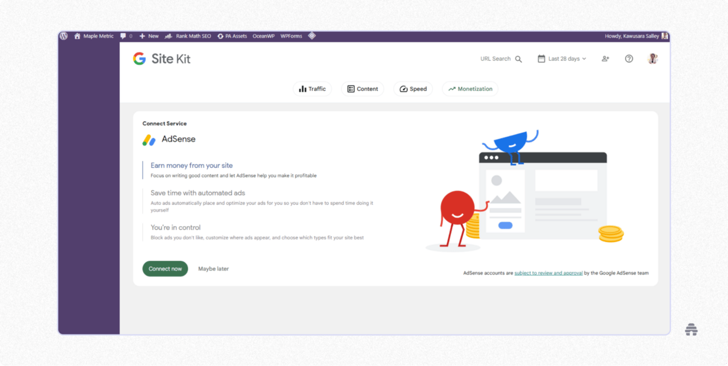Open the subject to review and approval link
The height and width of the screenshot is (366, 728).
pos(548,273)
